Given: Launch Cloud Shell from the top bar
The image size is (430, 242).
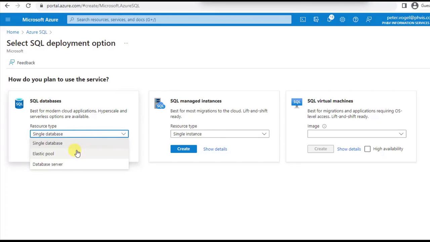Looking at the screenshot, I should pos(303,19).
